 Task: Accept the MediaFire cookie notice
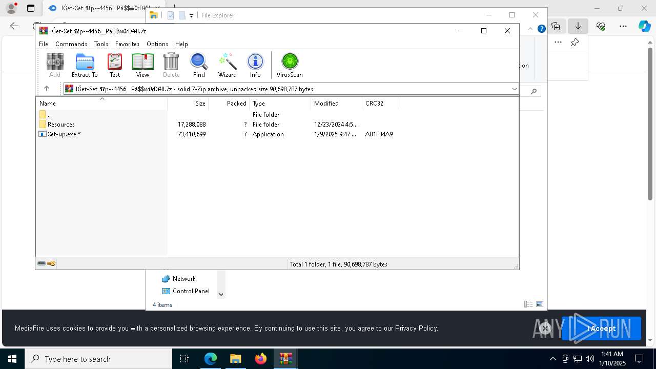pos(601,329)
